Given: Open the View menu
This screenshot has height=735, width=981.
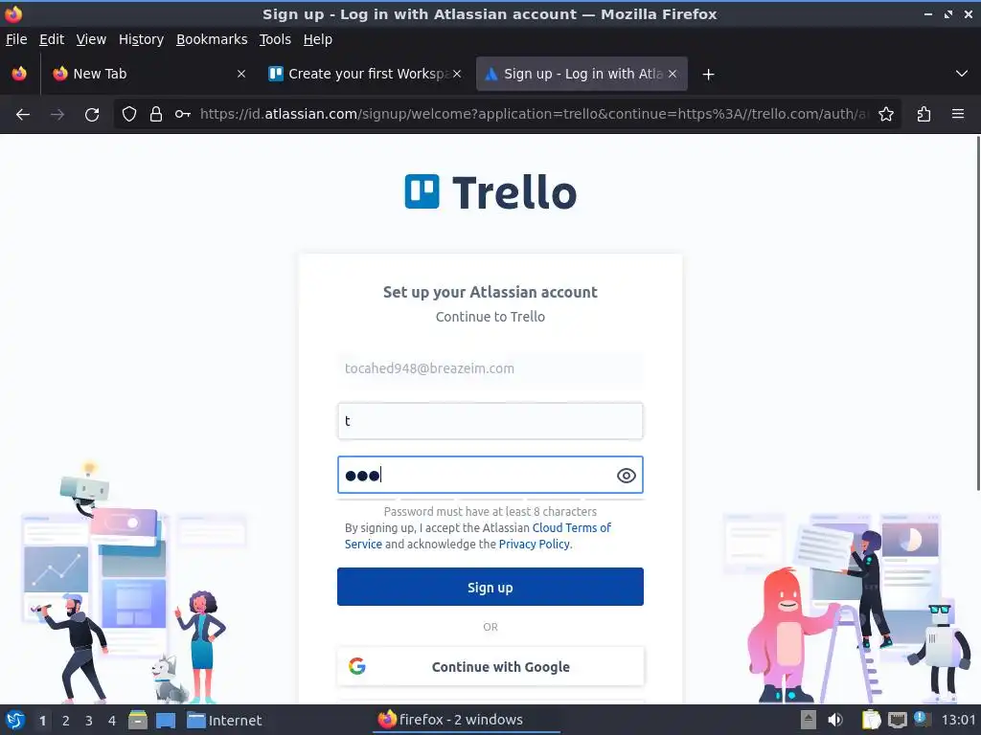Looking at the screenshot, I should coord(91,39).
